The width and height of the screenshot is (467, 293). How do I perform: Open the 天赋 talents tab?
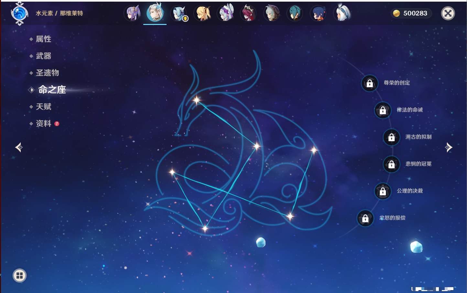coord(43,107)
